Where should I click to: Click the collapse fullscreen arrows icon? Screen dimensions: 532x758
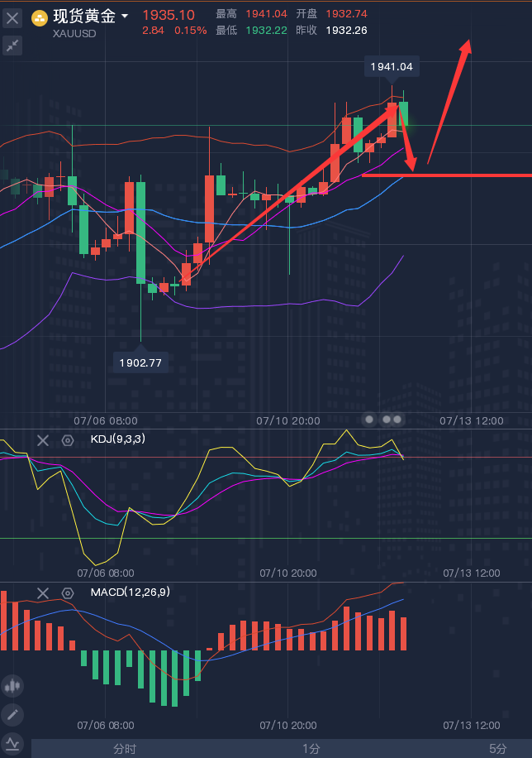[x=12, y=46]
